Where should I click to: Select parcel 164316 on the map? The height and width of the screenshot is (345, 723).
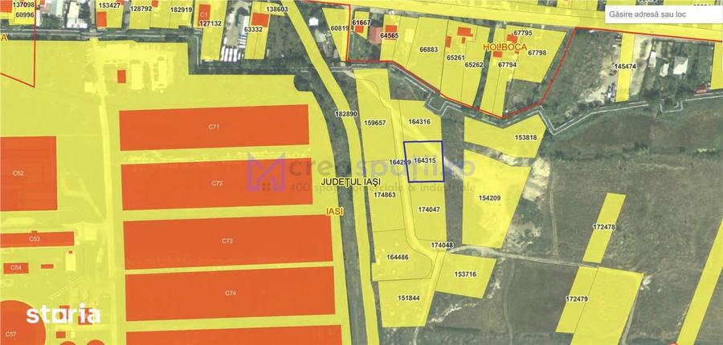(419, 121)
